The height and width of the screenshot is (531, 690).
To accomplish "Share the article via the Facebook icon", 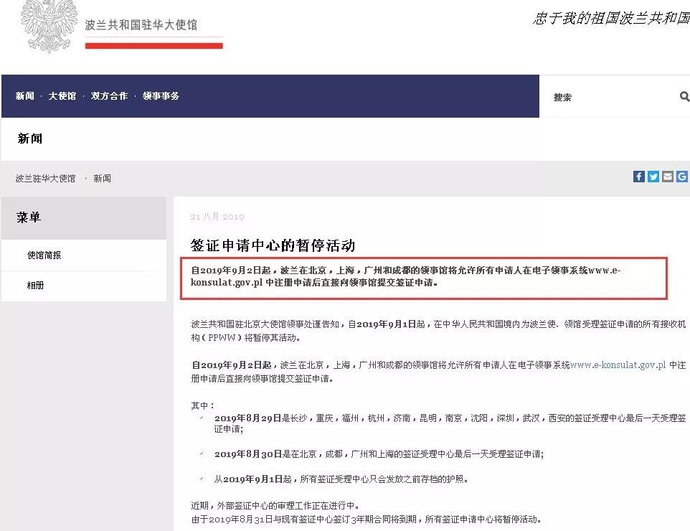I will click(638, 176).
